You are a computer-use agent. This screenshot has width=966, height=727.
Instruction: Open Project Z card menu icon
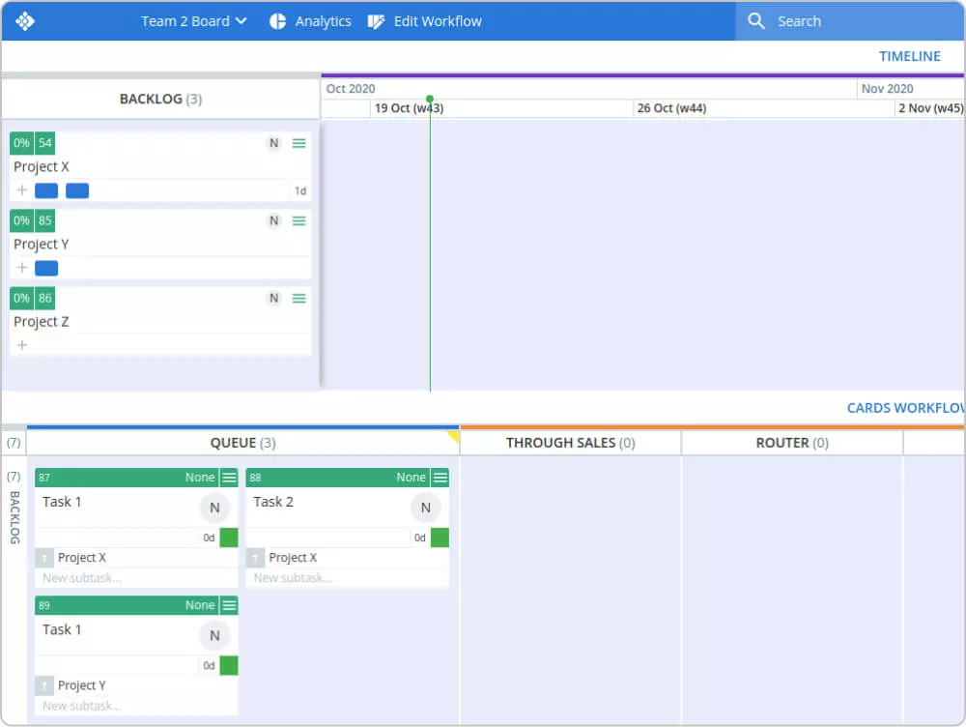pos(299,298)
